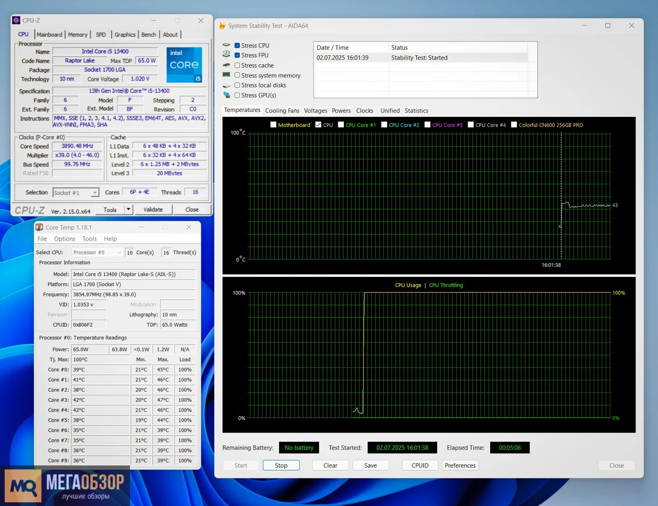Switch to the Clocks tab in AIDA64

365,111
